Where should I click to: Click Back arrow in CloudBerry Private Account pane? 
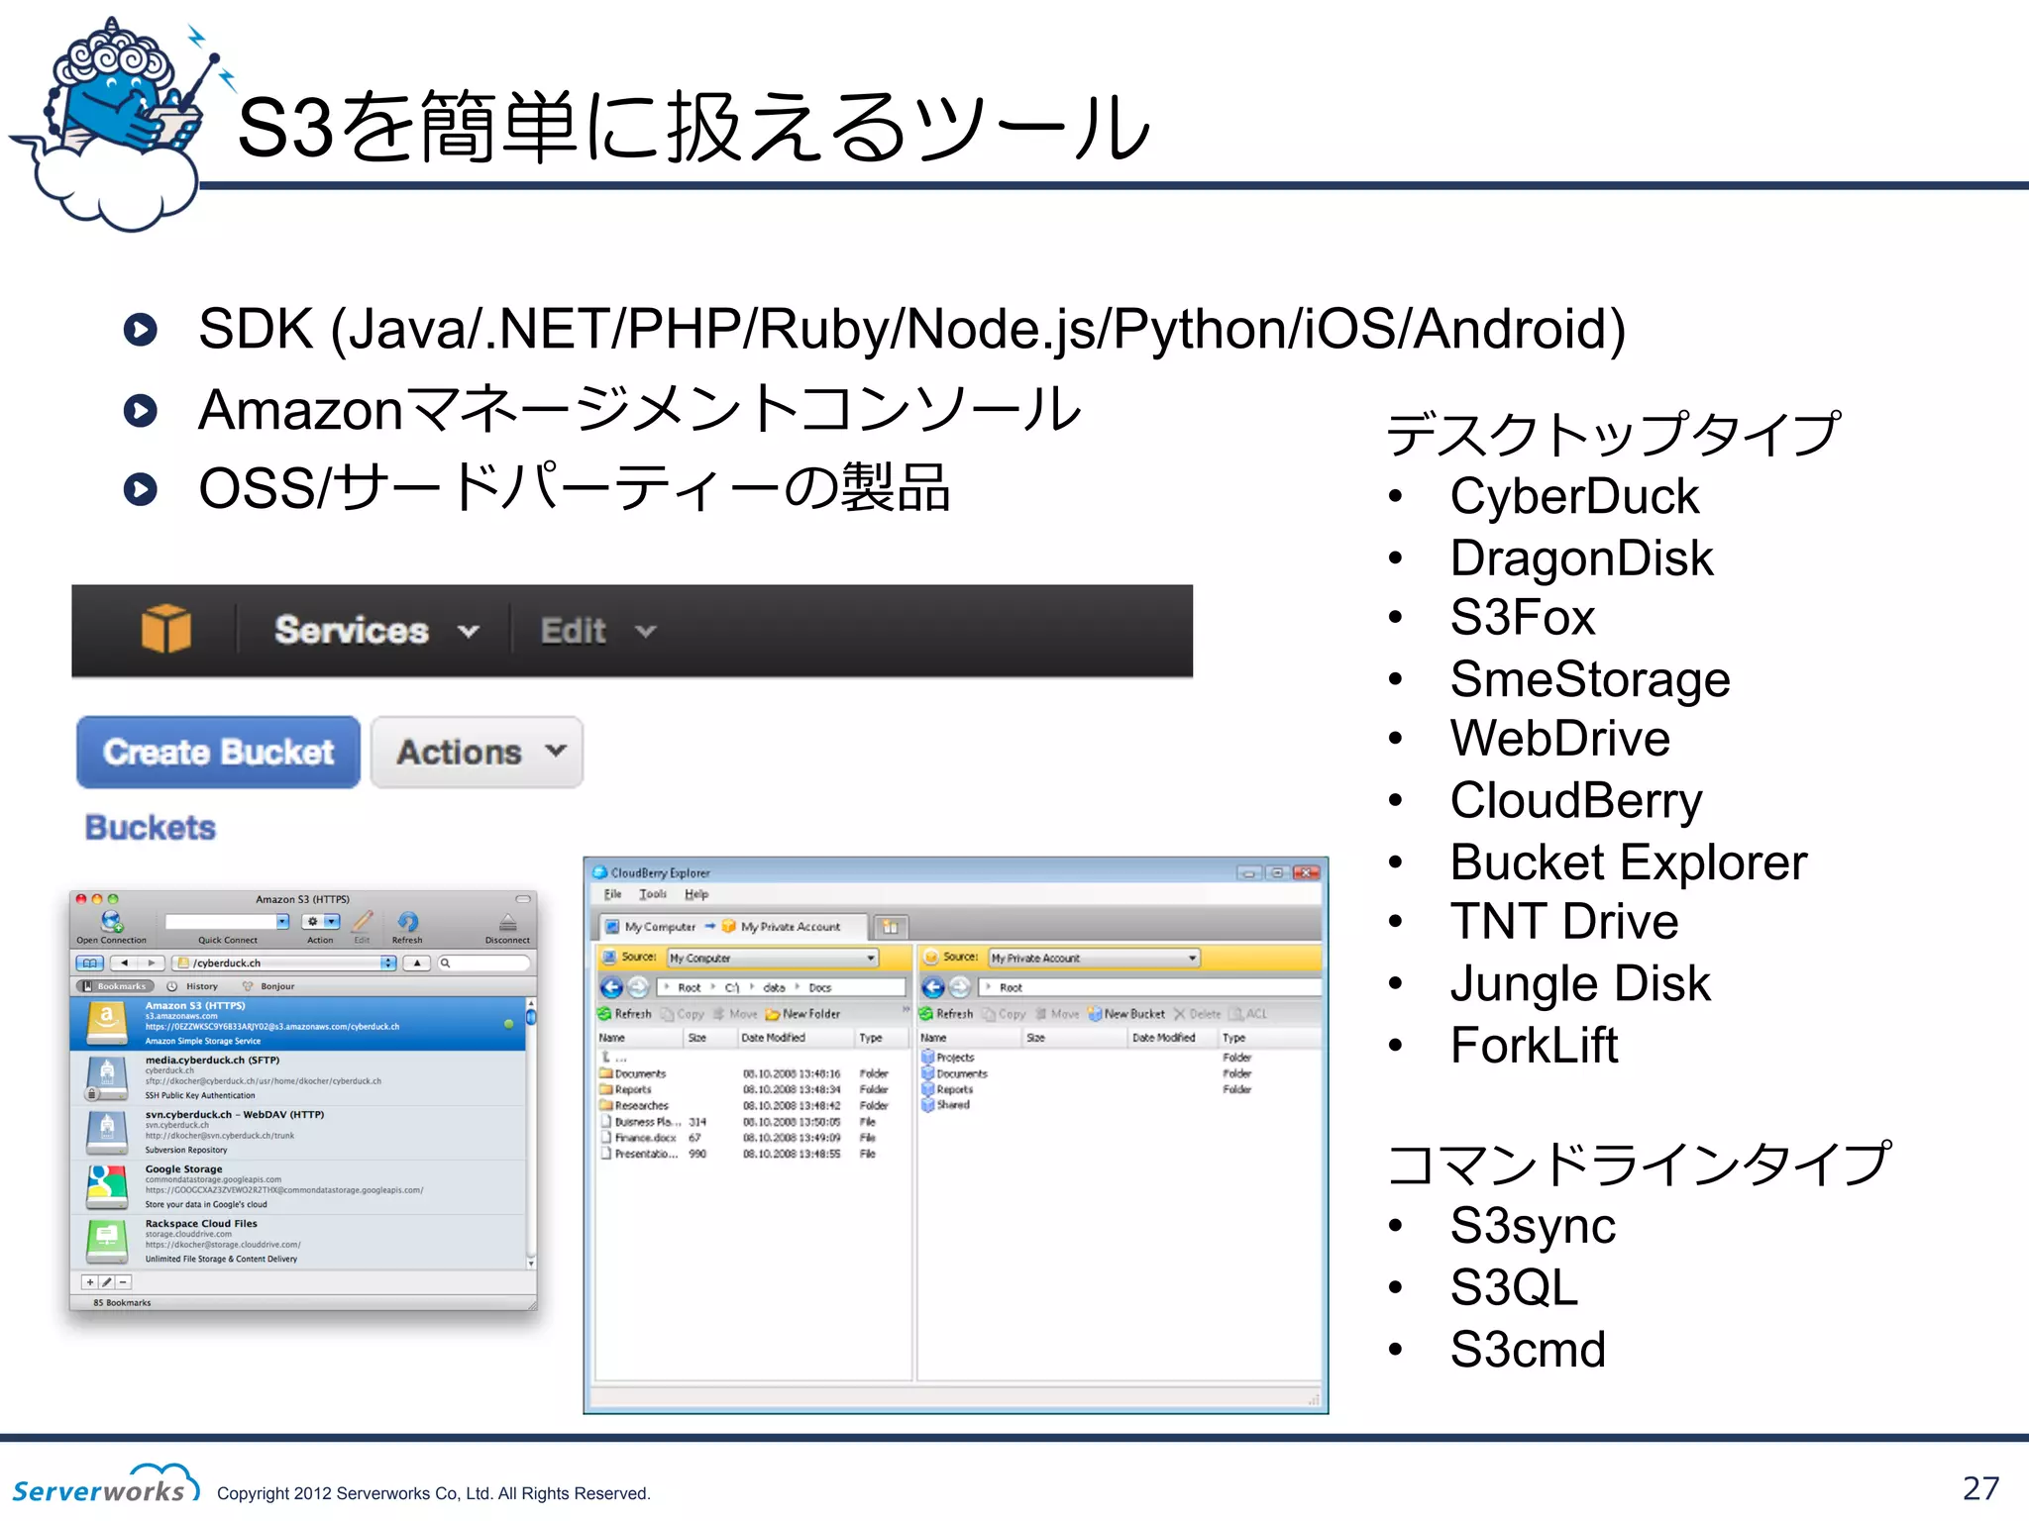932,987
